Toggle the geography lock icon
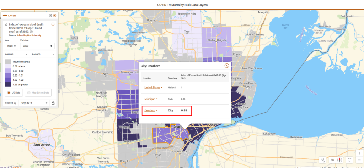Viewport: 364px width, 168px height. pos(53,103)
